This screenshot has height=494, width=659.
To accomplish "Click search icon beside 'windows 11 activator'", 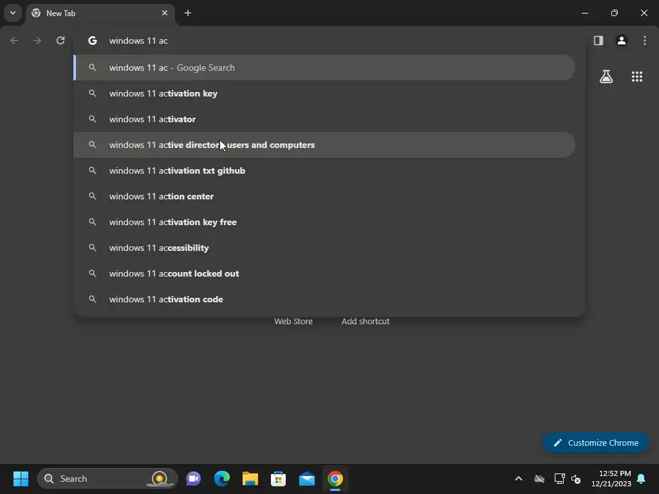I will tap(93, 119).
